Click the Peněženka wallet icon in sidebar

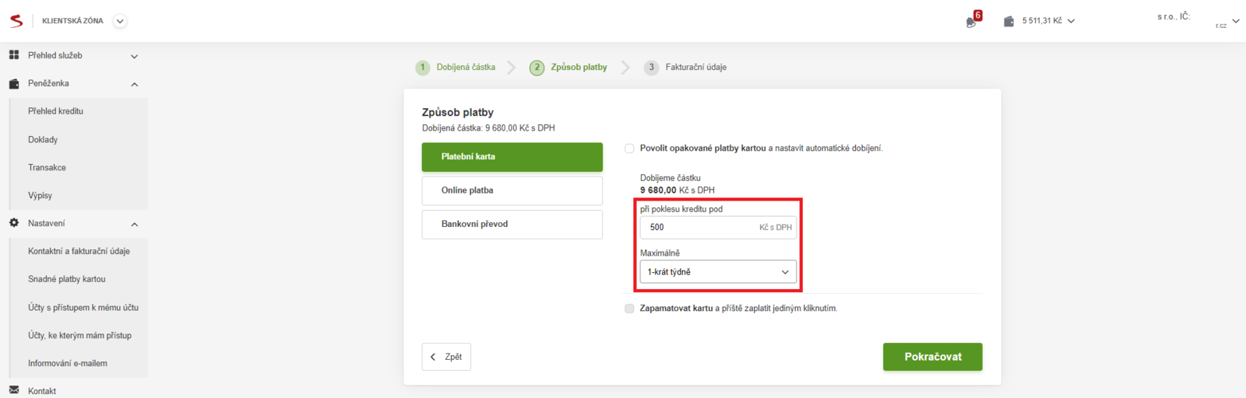coord(14,83)
